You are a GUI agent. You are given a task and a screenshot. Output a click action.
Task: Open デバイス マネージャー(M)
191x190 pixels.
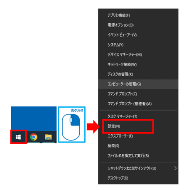pyautogui.click(x=138, y=54)
